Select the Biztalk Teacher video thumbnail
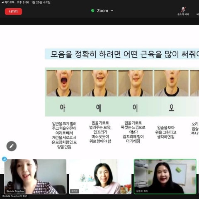199x199 pixels. coord(35,177)
